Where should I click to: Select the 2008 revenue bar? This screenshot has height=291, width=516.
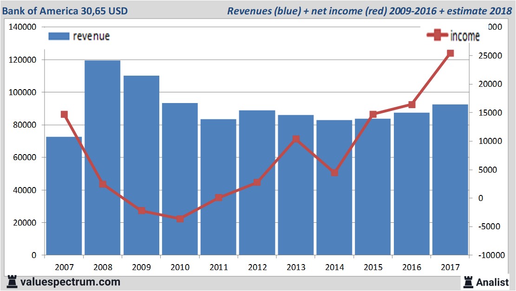tap(103, 158)
